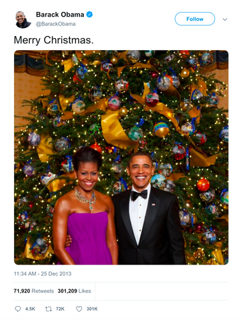
Task: Click the Merry Christmas tweet text
Action: (54, 40)
